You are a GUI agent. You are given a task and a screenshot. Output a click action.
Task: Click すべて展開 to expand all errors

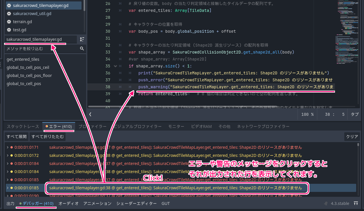point(17,137)
